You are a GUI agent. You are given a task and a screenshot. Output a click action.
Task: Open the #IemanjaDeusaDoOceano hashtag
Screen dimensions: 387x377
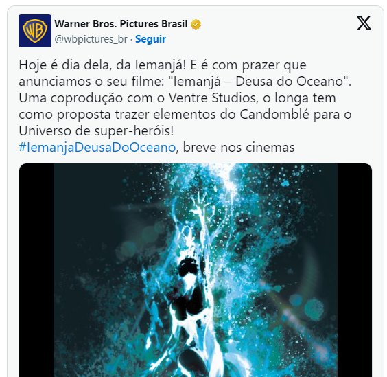pyautogui.click(x=97, y=148)
